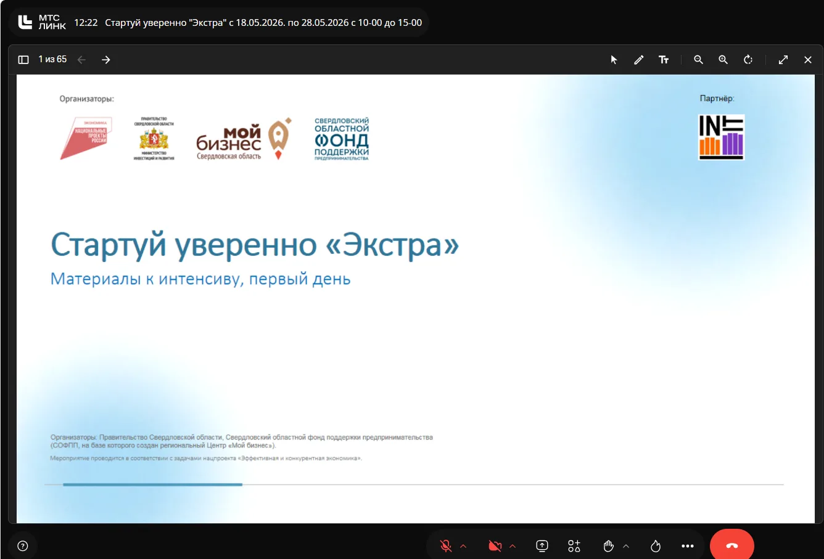Click footer line "Мероприятие проводится в соответствии"
The image size is (824, 559).
(206, 459)
